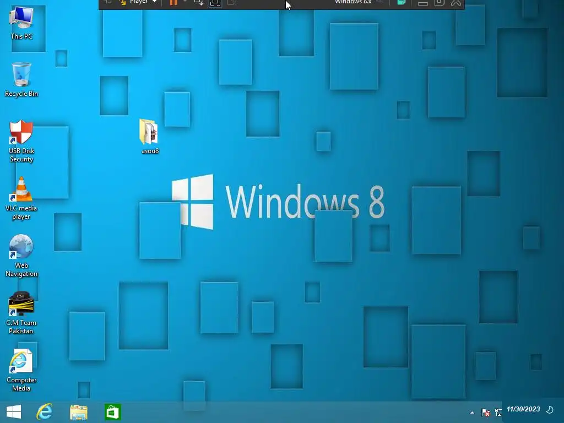Viewport: 564px width, 423px height.
Task: Click the green icon in the VMware toolbar
Action: tap(402, 3)
